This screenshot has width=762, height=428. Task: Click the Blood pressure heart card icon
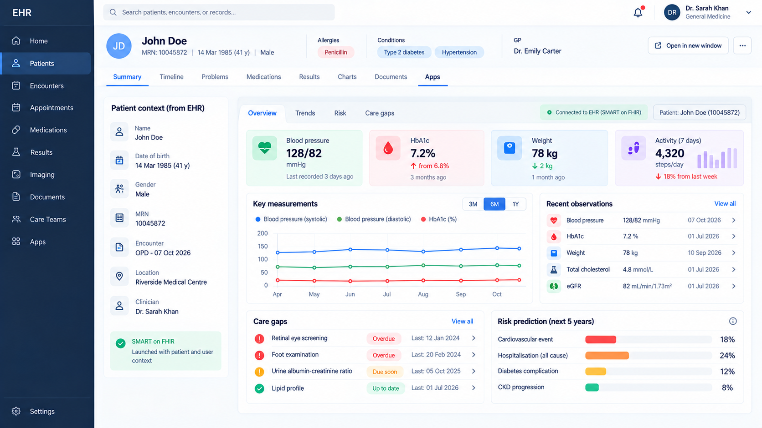(265, 148)
